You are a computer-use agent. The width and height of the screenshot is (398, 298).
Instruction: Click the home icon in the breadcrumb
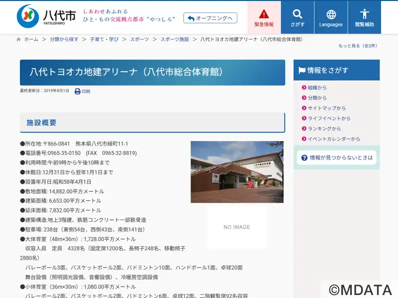18,39
